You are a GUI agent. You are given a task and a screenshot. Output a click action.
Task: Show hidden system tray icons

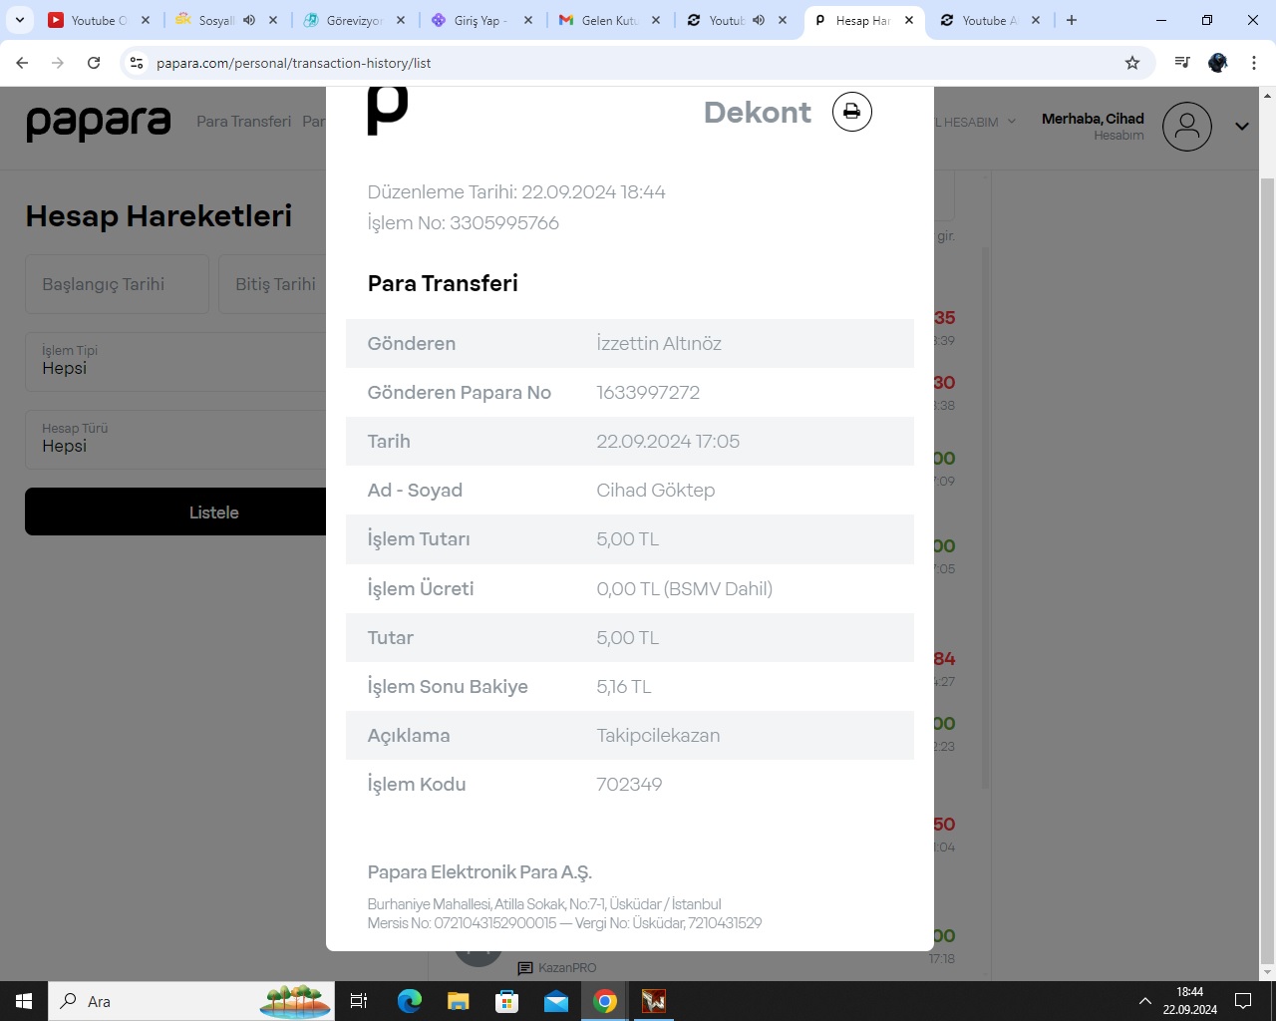(x=1145, y=1001)
